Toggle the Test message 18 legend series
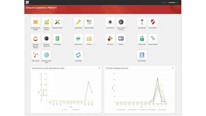Screen dimensions: 206x116 coord(141,110)
